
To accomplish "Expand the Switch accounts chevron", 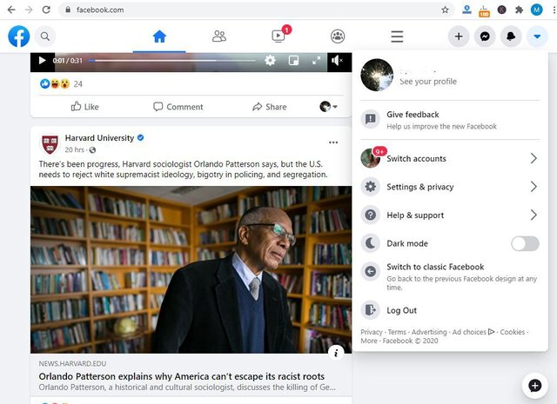I will pos(534,158).
